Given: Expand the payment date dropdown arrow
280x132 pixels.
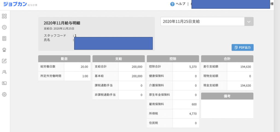Looking at the screenshot, I should tap(249, 22).
